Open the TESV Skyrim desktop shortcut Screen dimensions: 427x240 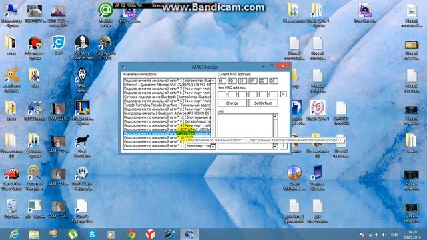pos(82,80)
